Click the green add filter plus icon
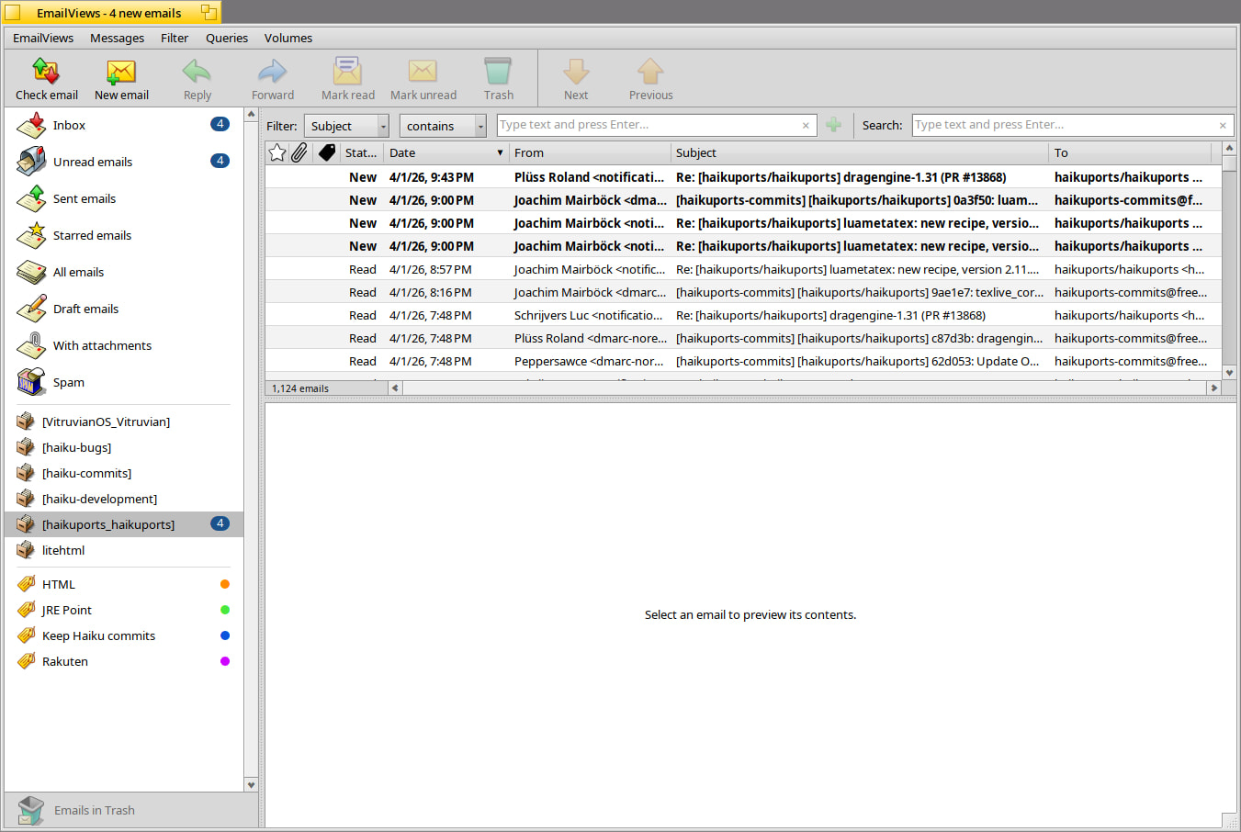 click(x=833, y=125)
